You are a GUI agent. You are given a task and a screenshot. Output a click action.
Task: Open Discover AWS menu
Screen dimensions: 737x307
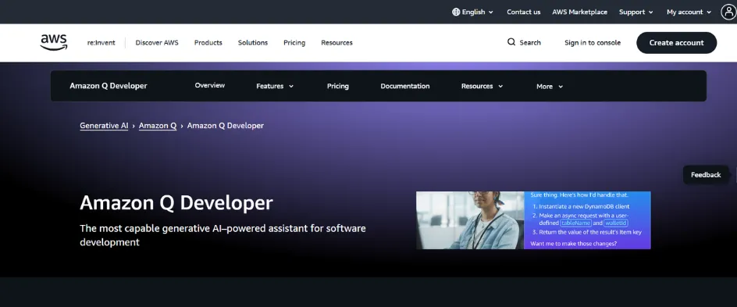click(157, 43)
